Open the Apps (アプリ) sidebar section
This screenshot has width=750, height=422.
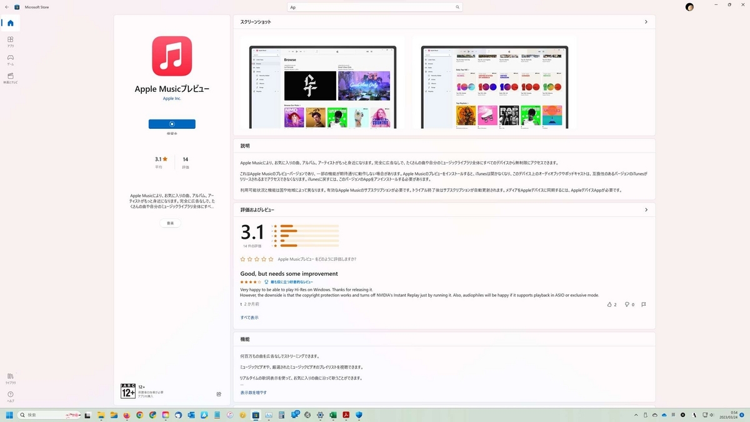10,42
